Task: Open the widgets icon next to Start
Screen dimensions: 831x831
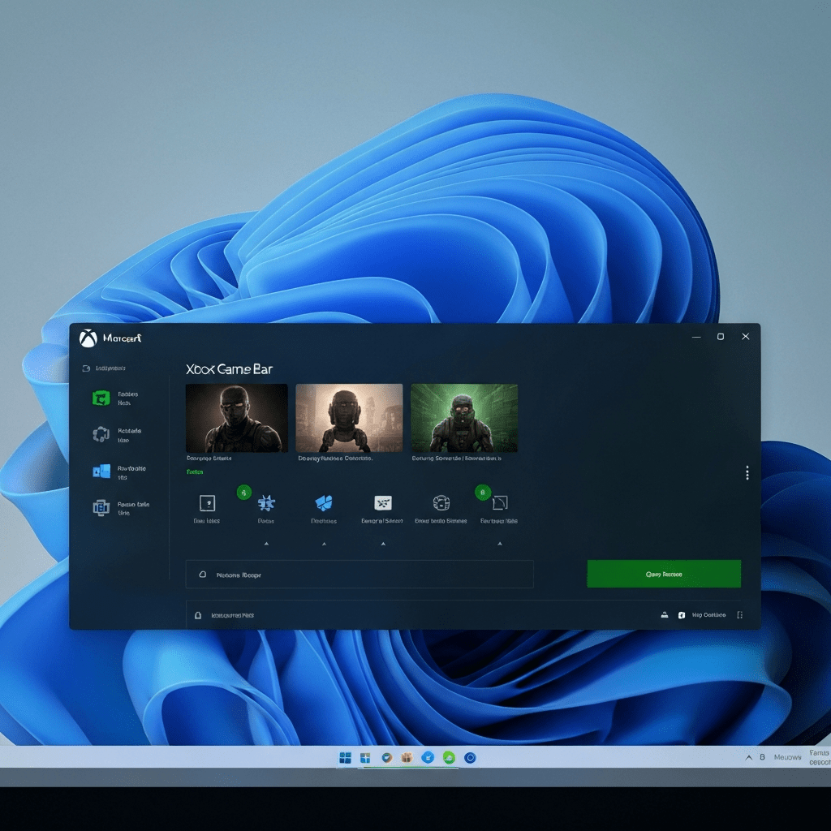Action: (365, 758)
